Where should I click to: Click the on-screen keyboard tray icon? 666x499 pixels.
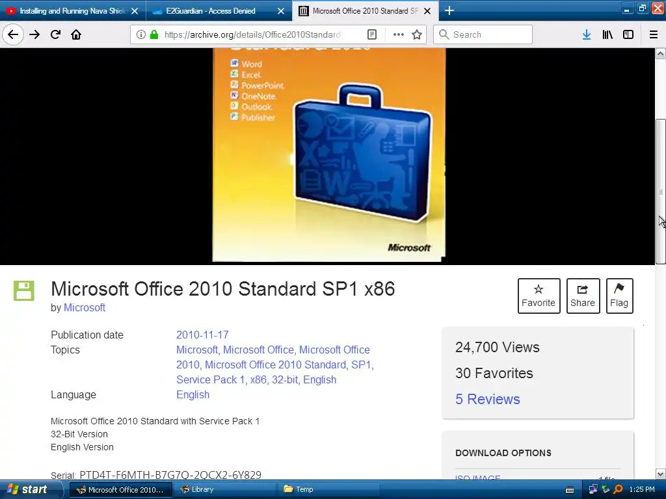point(570,490)
